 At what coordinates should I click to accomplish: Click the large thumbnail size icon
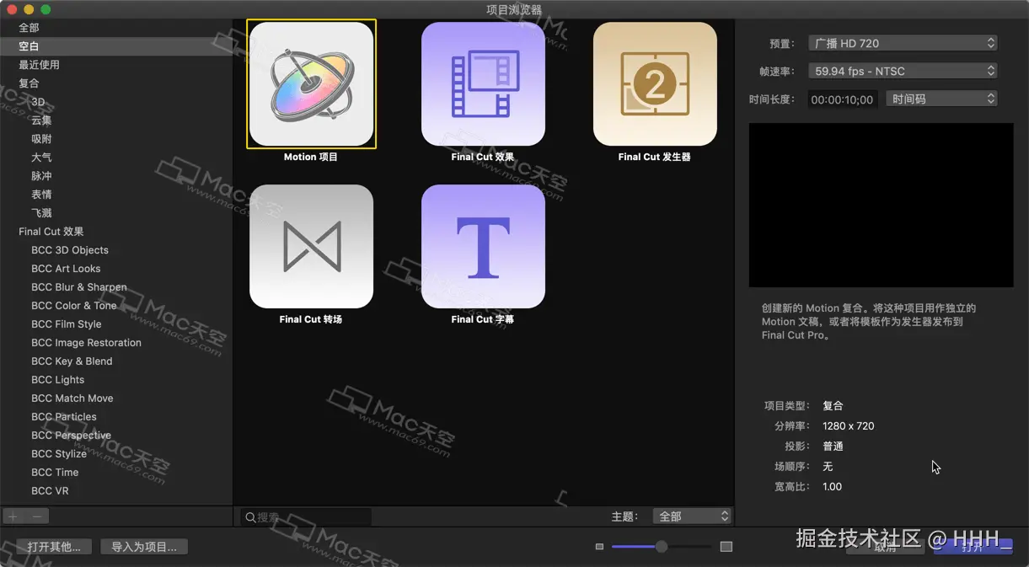[726, 547]
